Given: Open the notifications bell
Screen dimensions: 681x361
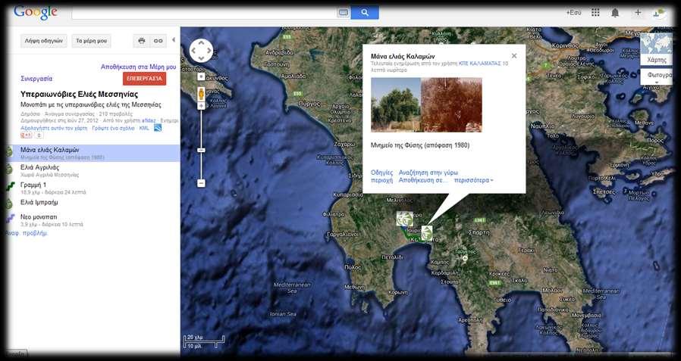Looking at the screenshot, I should (615, 13).
